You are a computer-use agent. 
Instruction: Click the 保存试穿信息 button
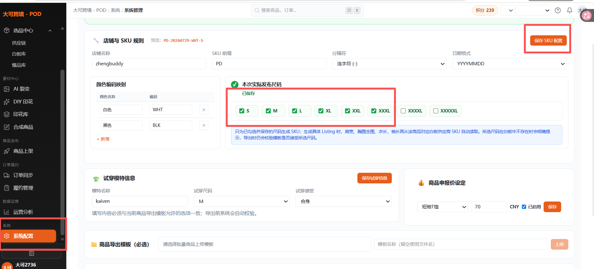click(374, 178)
